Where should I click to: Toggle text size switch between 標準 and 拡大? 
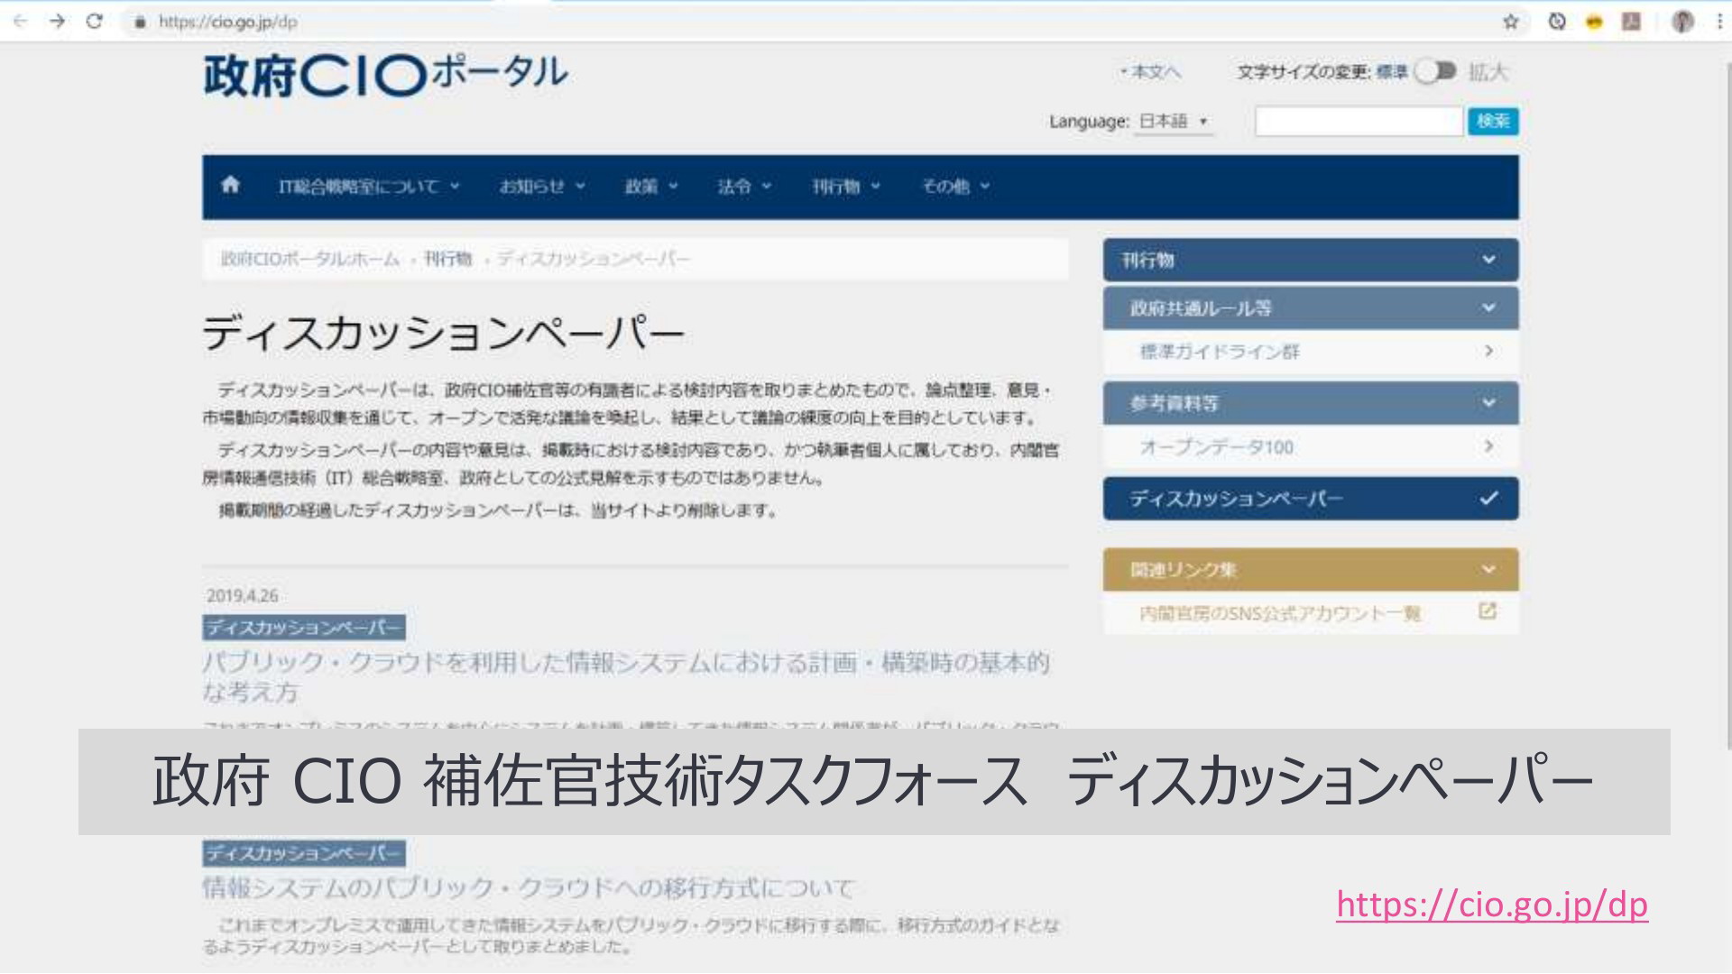click(1435, 71)
